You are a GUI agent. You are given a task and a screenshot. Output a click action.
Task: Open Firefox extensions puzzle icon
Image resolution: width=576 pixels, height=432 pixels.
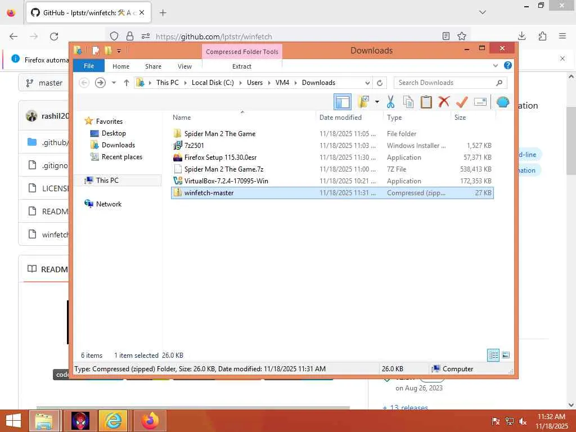[542, 36]
